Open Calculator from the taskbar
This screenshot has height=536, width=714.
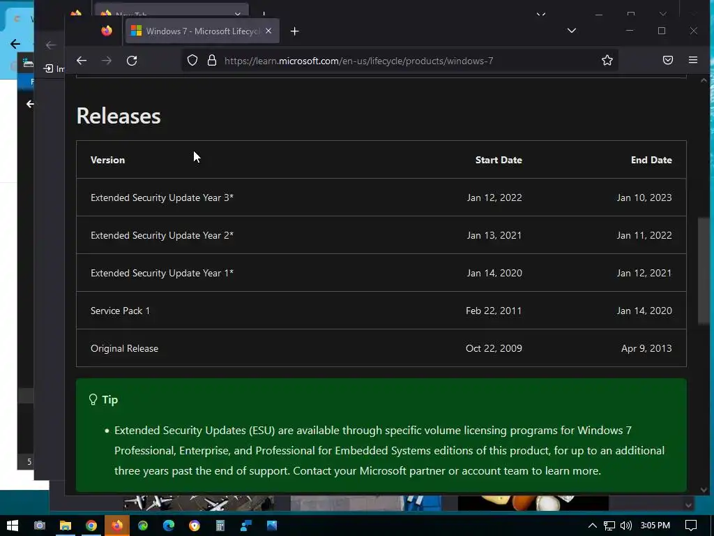[x=220, y=526]
